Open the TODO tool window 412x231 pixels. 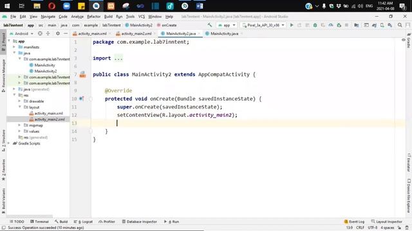[x=17, y=221]
